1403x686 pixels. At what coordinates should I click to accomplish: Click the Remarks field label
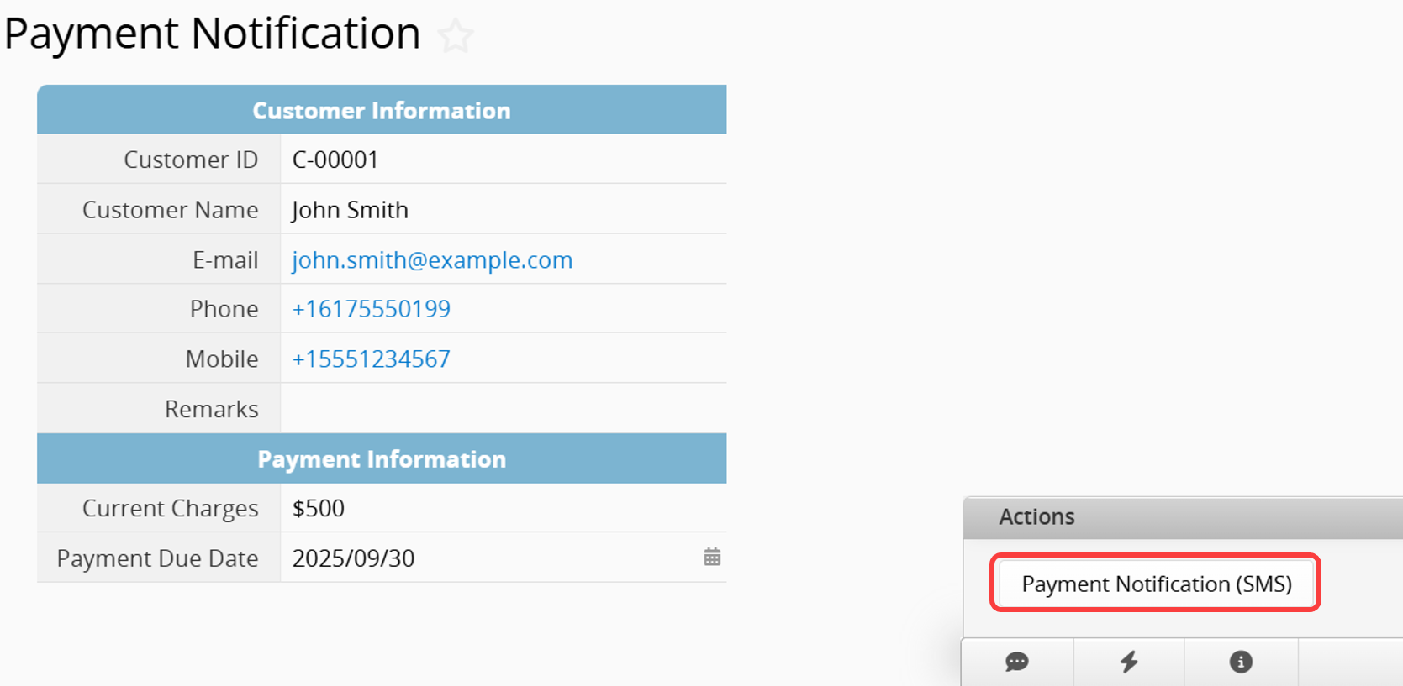click(212, 409)
